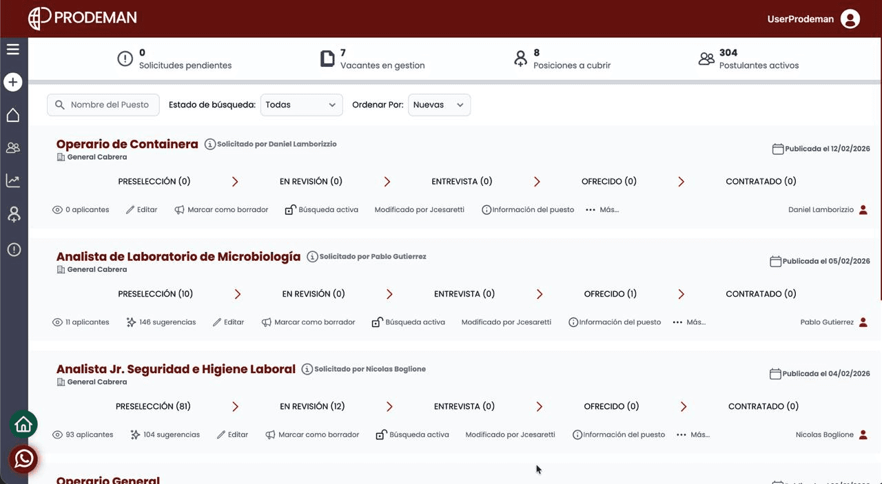The height and width of the screenshot is (484, 882).
Task: View the 0 aplicantes eye link
Action: (x=81, y=209)
